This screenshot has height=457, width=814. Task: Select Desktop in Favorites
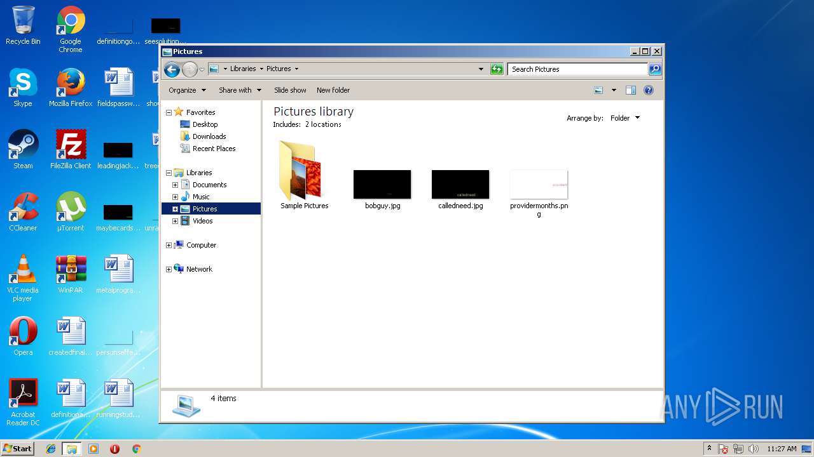point(205,124)
